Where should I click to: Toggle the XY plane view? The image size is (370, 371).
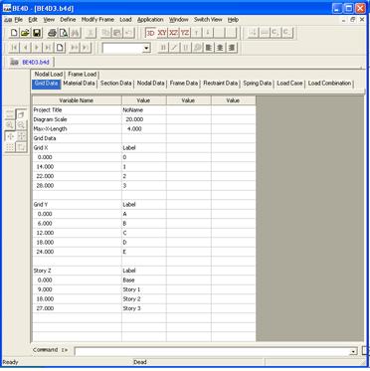click(162, 33)
